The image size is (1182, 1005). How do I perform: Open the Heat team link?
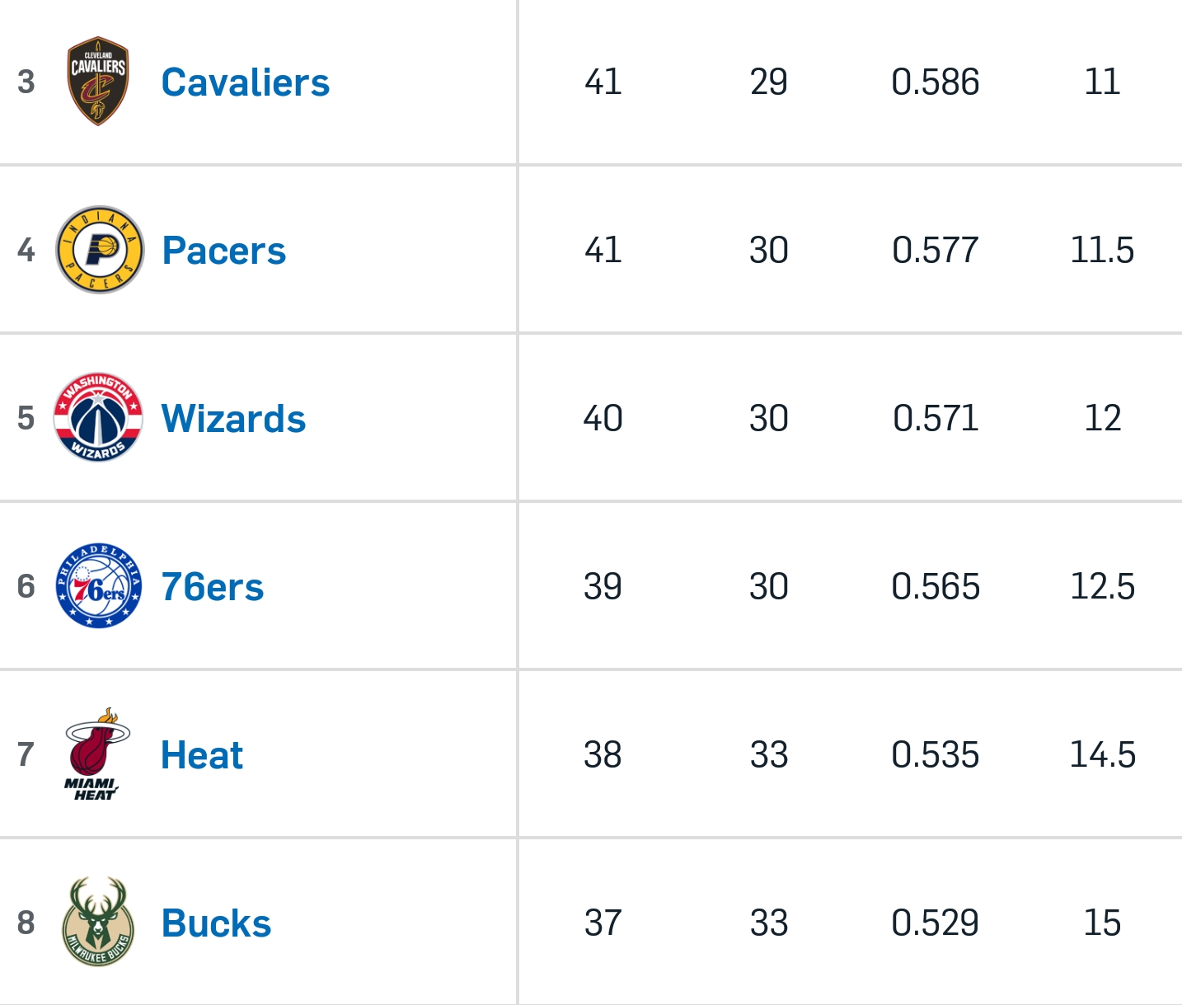point(202,755)
